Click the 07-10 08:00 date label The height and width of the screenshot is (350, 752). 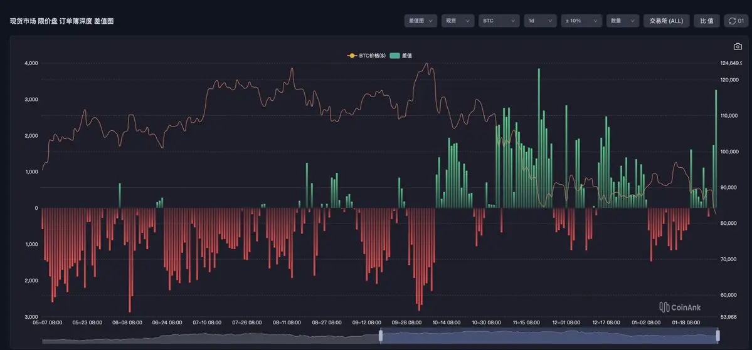207,322
